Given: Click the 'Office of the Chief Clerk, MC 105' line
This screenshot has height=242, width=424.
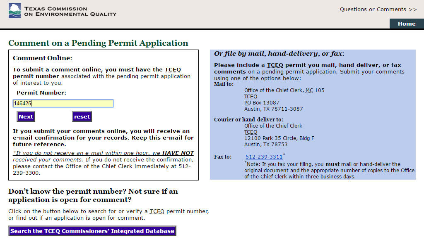Looking at the screenshot, I should point(284,90).
